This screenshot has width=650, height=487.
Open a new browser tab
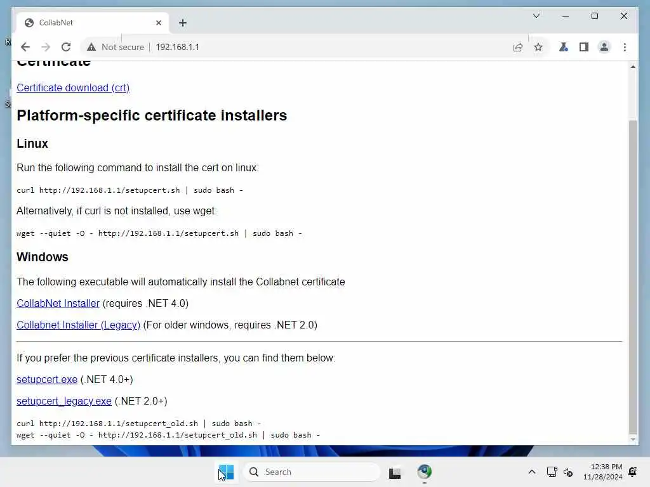click(183, 23)
